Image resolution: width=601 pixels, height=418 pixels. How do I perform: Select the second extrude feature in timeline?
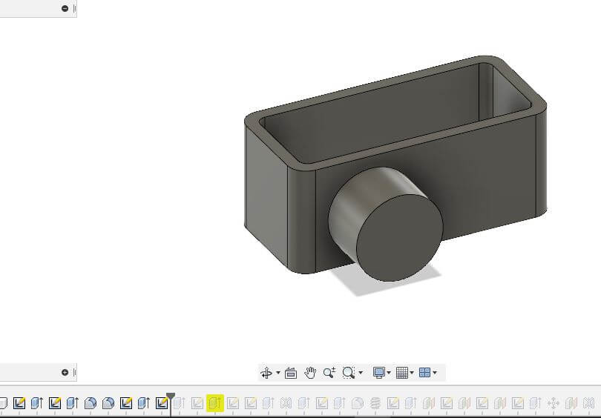click(73, 403)
